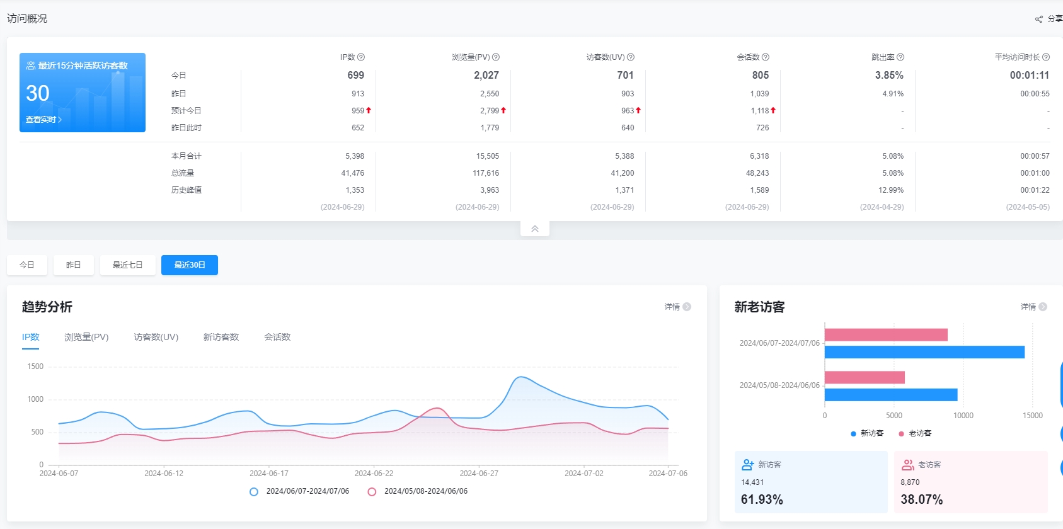This screenshot has width=1063, height=529.
Task: Click 趋势分析 详情 arrow icon
Action: (x=687, y=307)
